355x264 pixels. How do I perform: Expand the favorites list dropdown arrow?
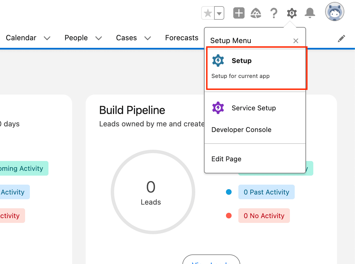pyautogui.click(x=219, y=13)
